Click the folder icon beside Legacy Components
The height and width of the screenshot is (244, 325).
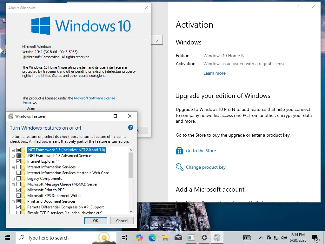point(23,179)
